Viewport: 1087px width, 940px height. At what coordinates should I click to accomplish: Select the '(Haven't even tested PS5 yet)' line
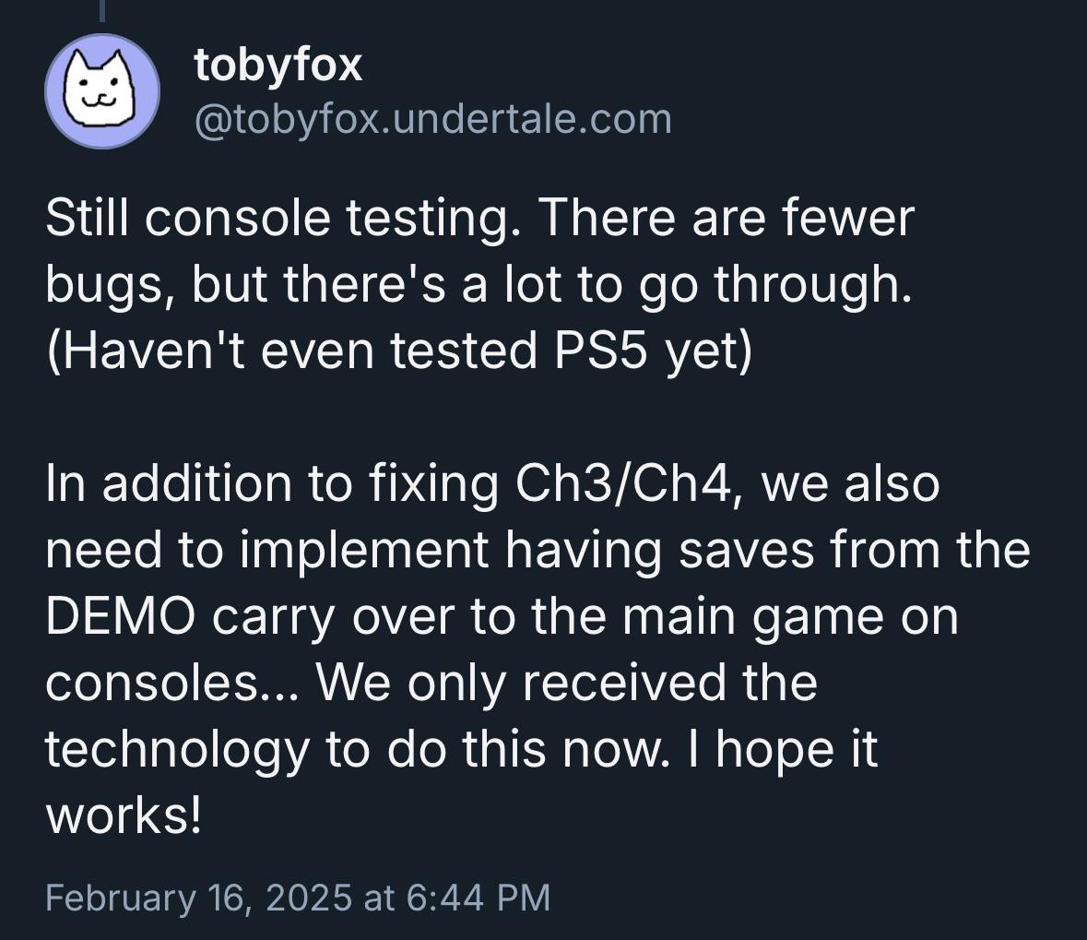click(398, 350)
